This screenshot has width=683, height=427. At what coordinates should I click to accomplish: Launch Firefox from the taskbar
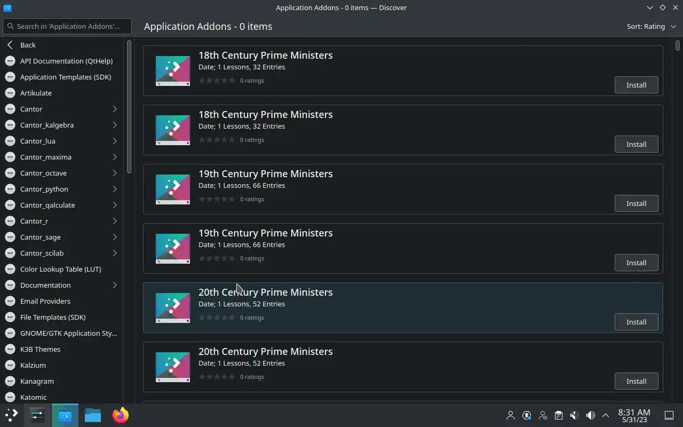(x=121, y=415)
